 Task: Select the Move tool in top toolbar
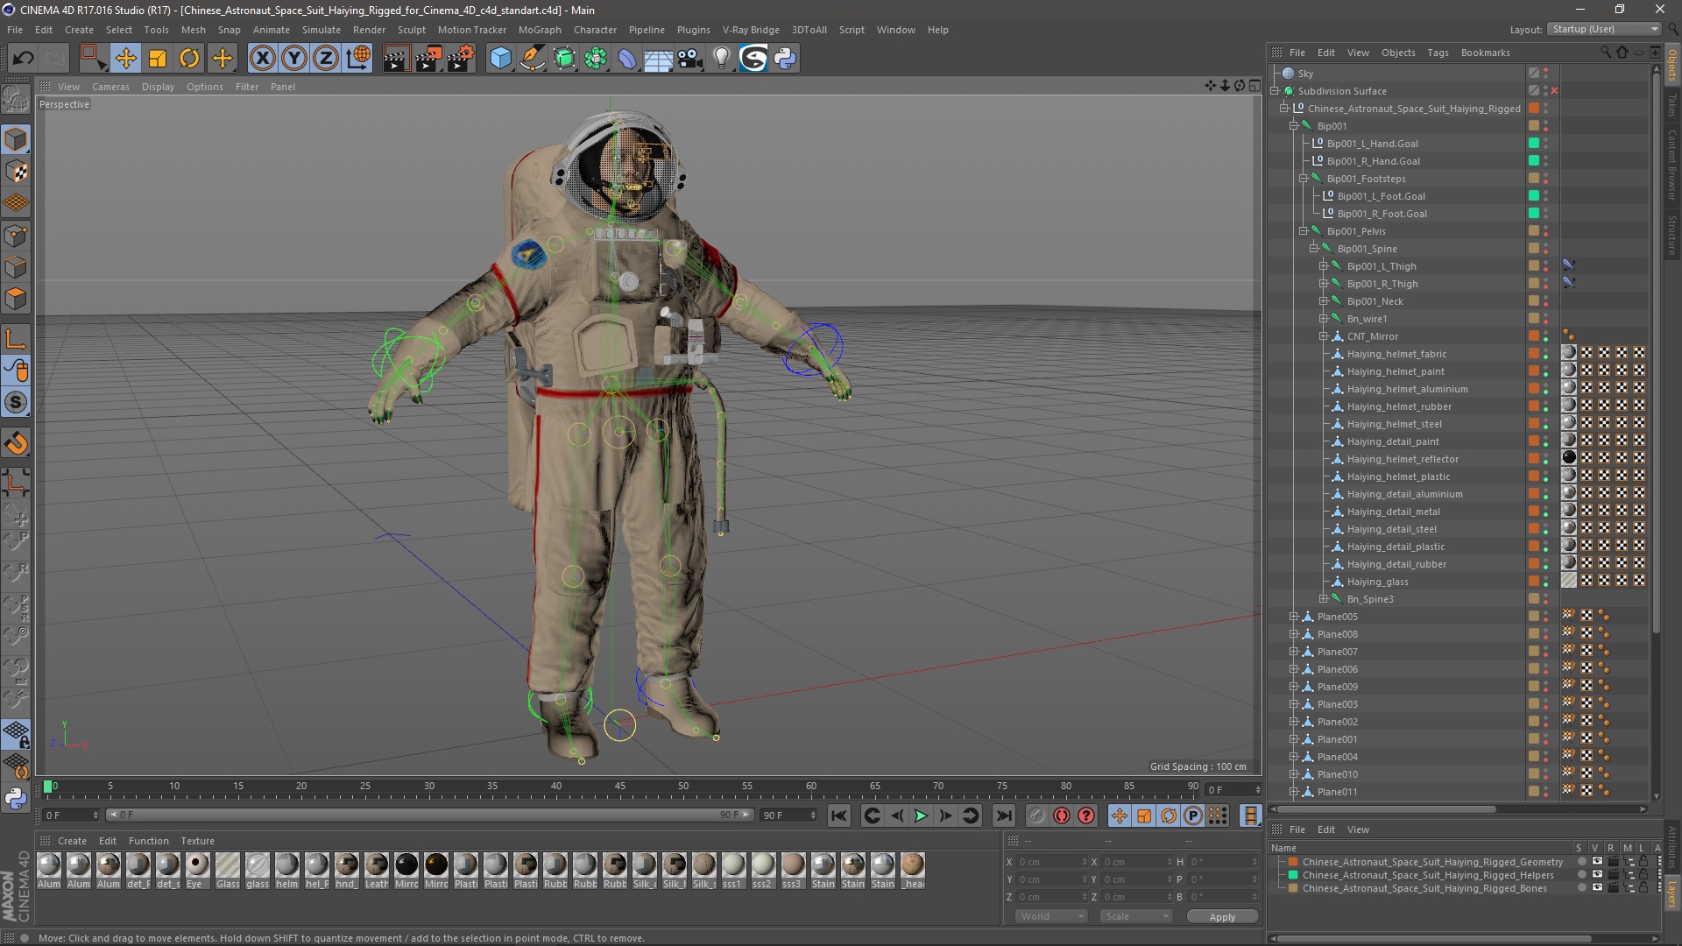[125, 59]
